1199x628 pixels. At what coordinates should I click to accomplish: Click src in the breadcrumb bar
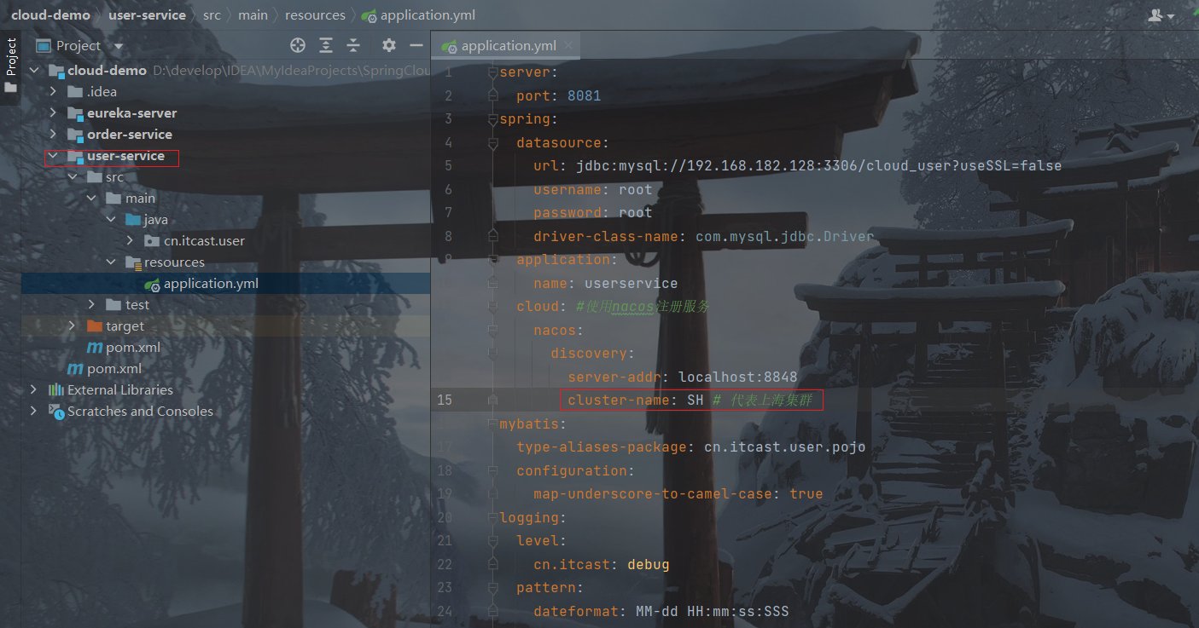click(212, 15)
